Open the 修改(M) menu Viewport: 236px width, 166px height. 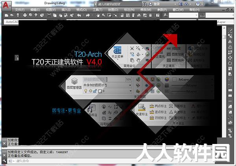tap(146, 10)
